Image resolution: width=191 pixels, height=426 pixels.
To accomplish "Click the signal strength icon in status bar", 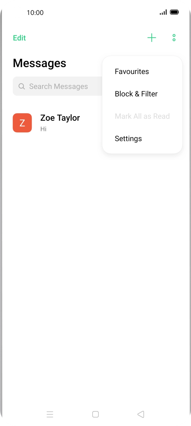I will 163,12.
